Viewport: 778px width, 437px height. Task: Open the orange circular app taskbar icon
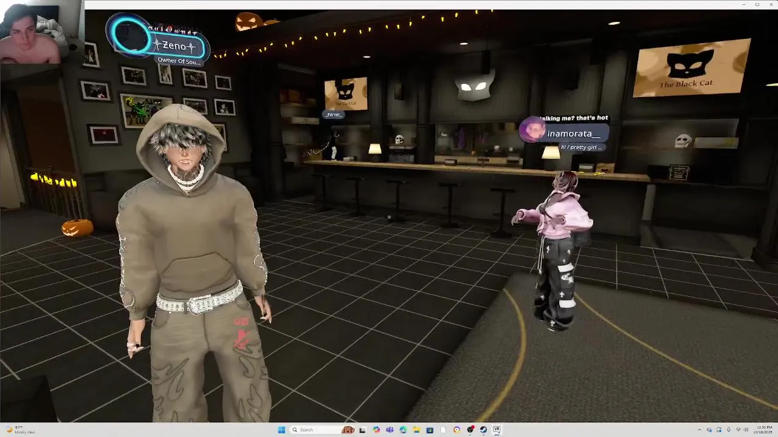tap(456, 430)
